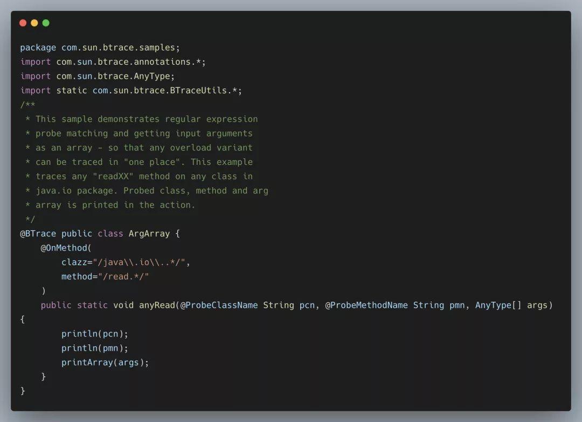The image size is (582, 422).
Task: Click comment line 'as an array - so that any overload variant'
Action: 139,148
